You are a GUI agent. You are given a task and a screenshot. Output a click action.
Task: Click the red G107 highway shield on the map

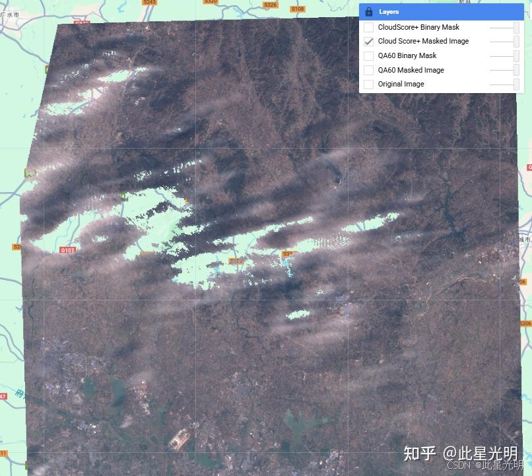point(67,250)
